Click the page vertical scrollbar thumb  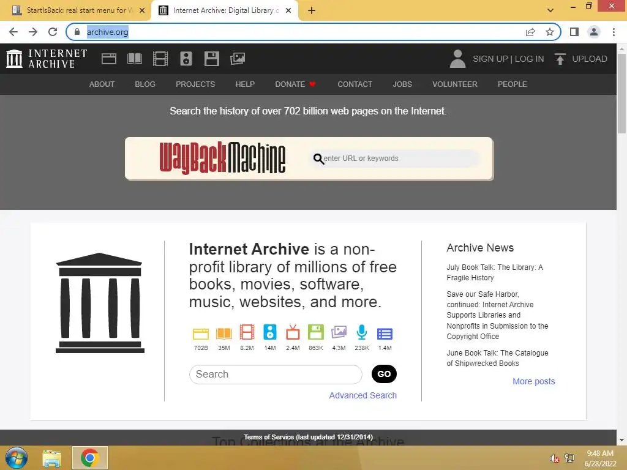tap(621, 93)
